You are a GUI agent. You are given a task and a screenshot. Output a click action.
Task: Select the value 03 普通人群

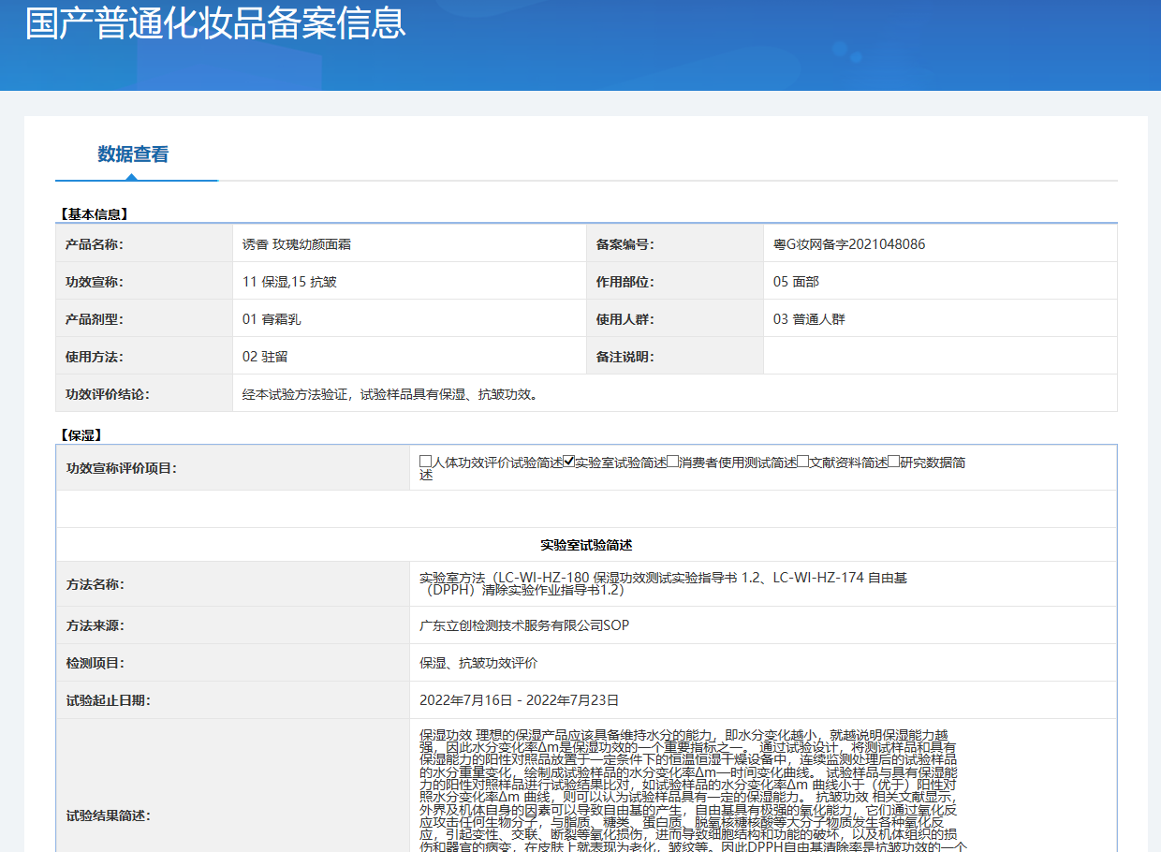tap(809, 319)
